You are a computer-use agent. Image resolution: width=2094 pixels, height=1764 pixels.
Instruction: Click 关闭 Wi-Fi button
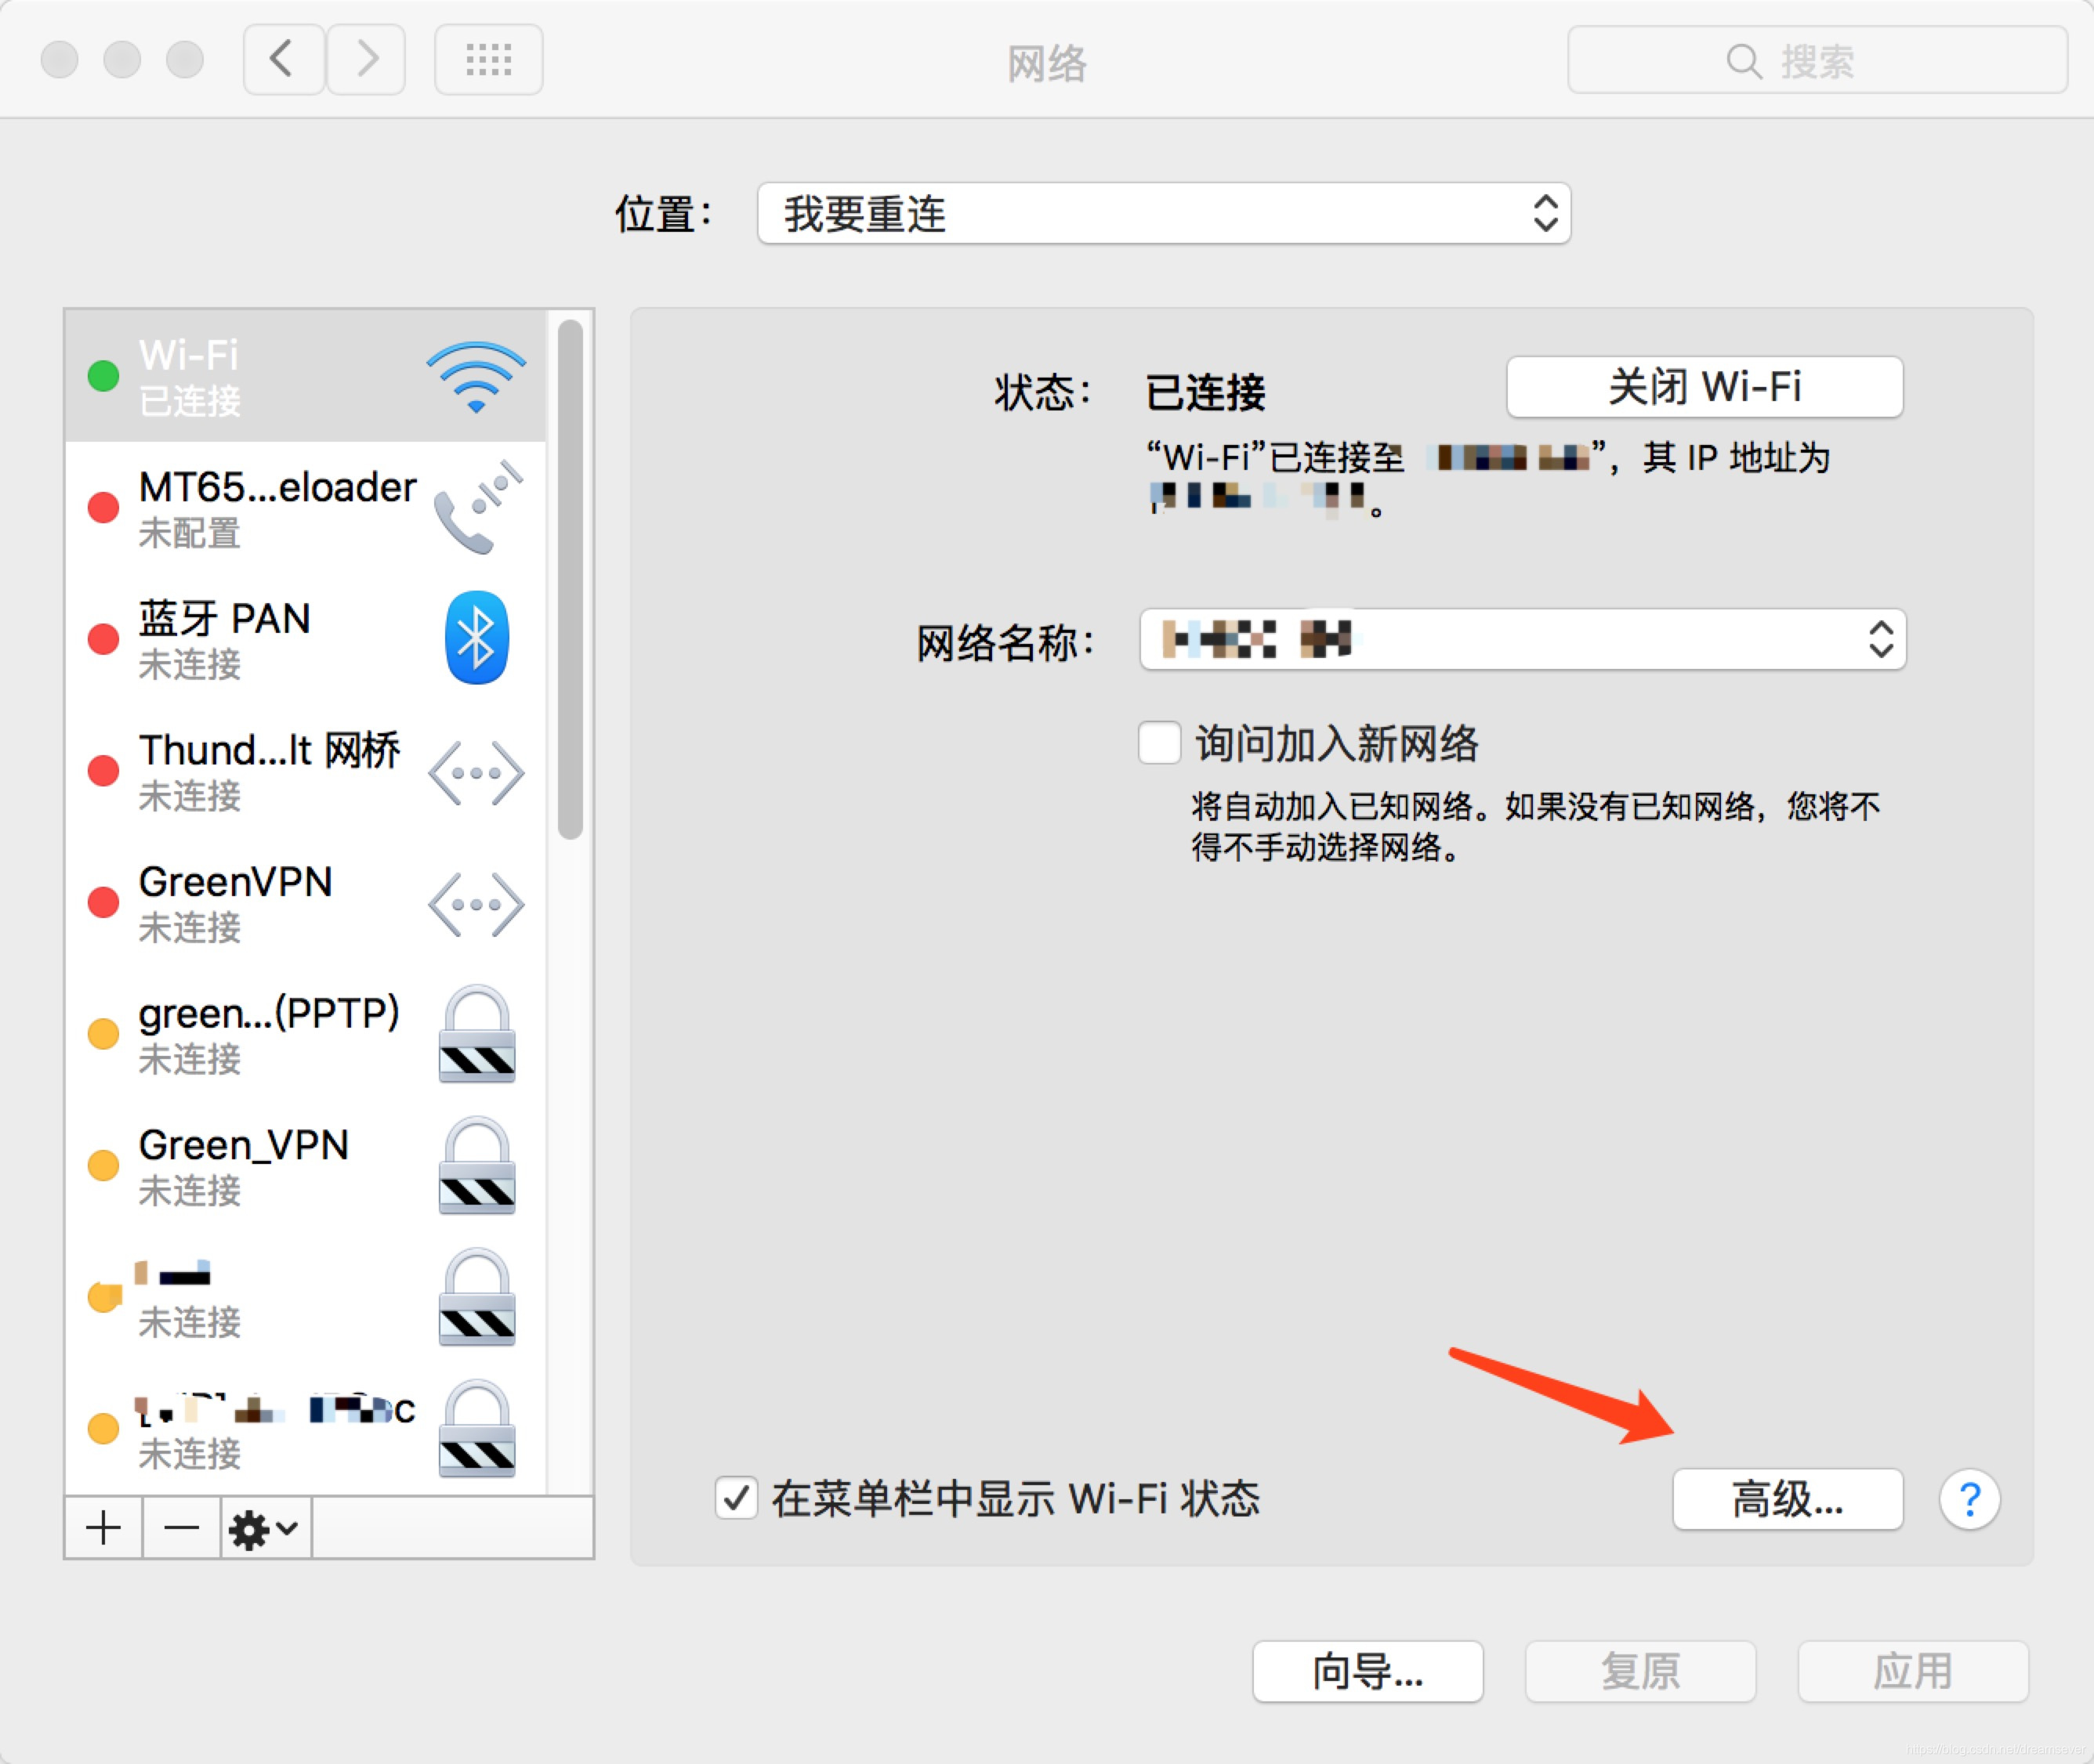tap(1705, 387)
